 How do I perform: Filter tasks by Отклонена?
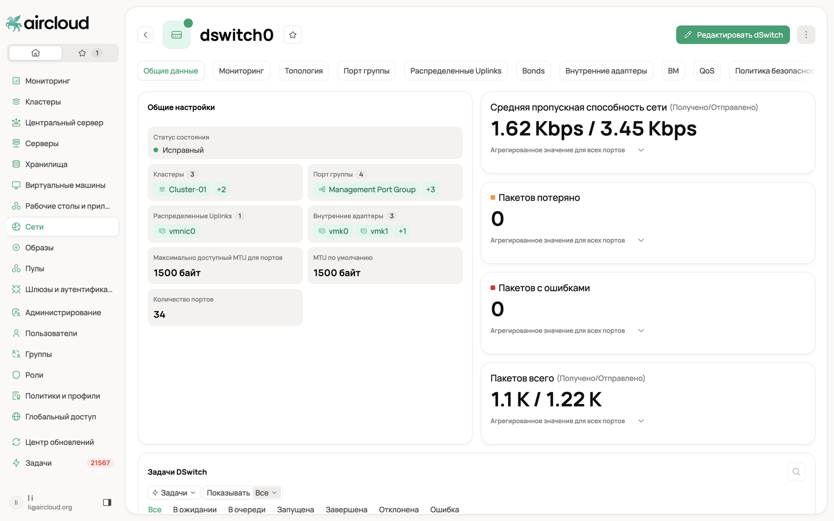click(x=398, y=509)
